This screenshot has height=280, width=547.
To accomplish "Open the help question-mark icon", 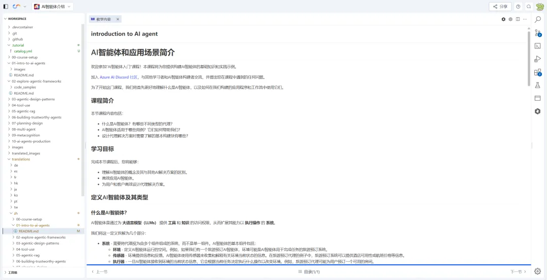I will (x=518, y=6).
